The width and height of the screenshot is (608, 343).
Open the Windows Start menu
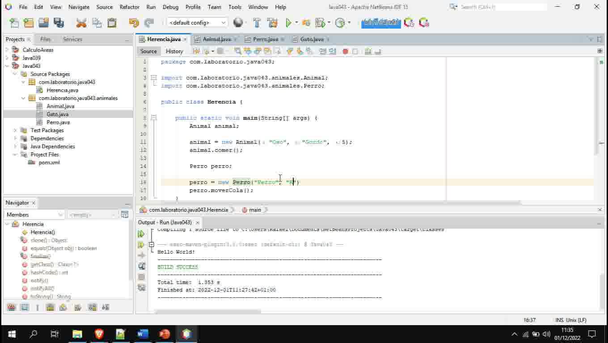(x=12, y=334)
